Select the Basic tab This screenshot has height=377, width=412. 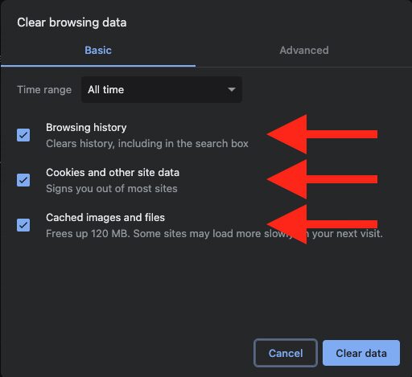click(98, 51)
